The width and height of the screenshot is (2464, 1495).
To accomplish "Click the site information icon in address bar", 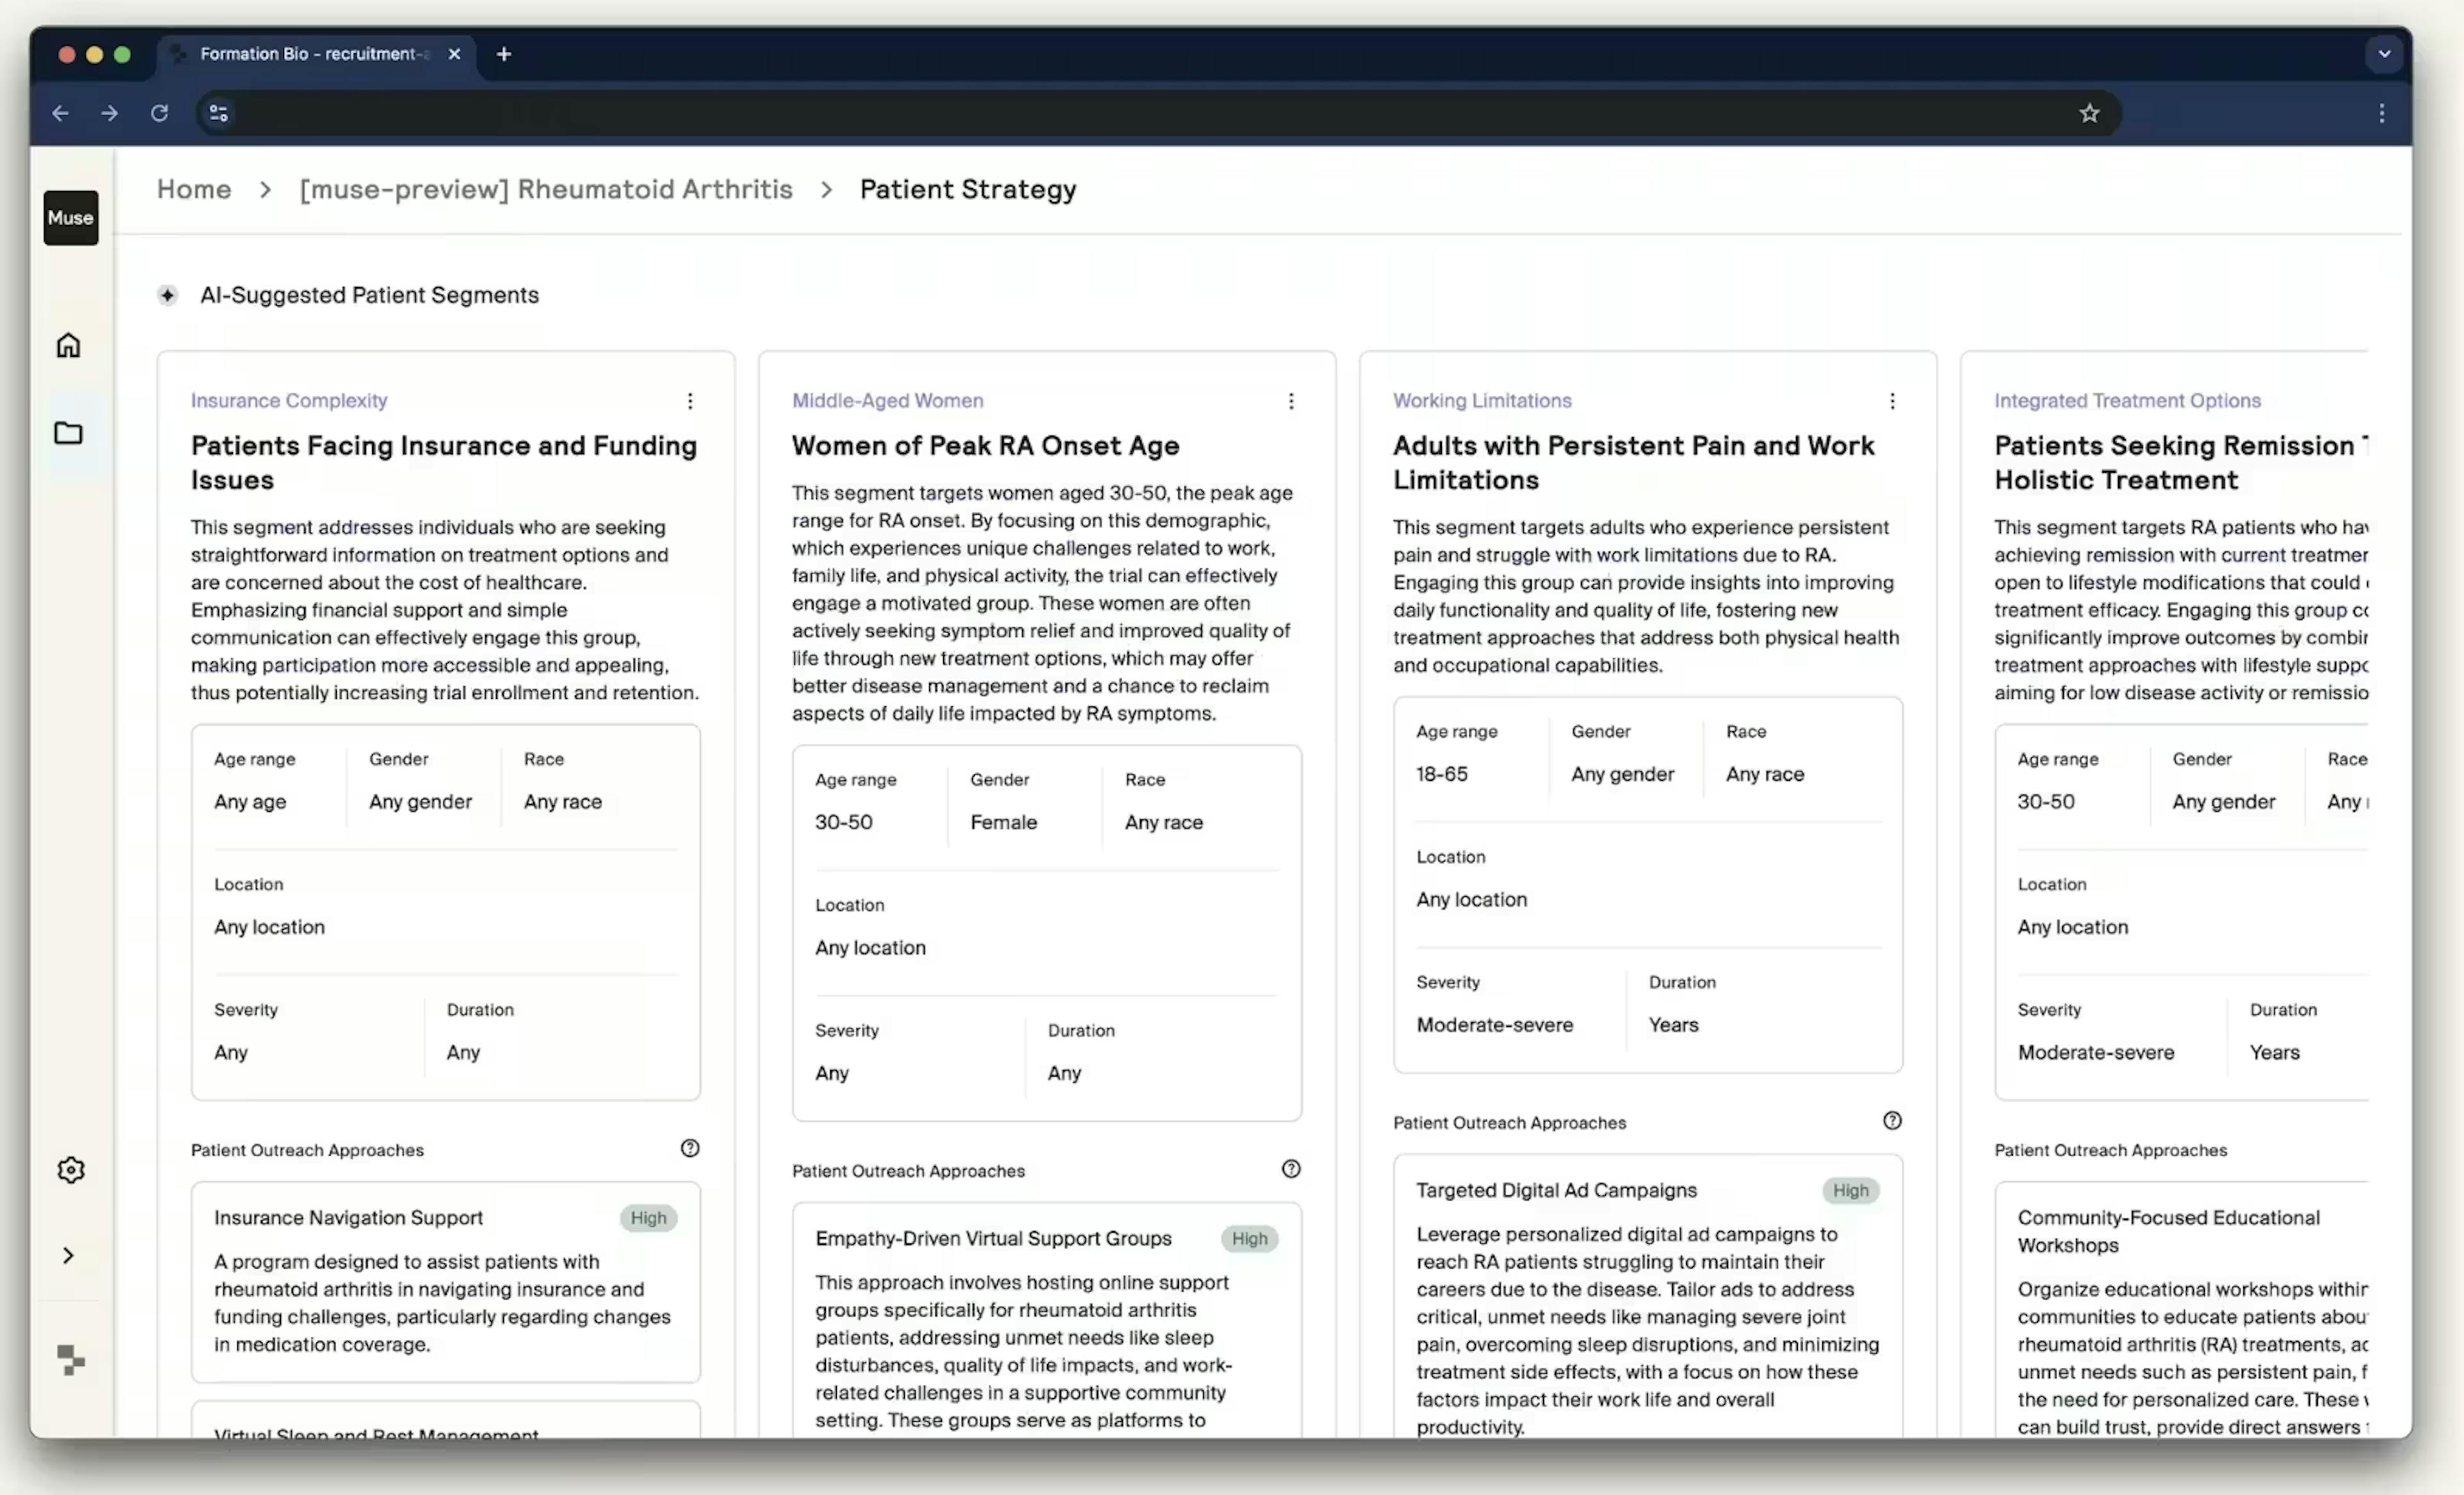I will 218,113.
